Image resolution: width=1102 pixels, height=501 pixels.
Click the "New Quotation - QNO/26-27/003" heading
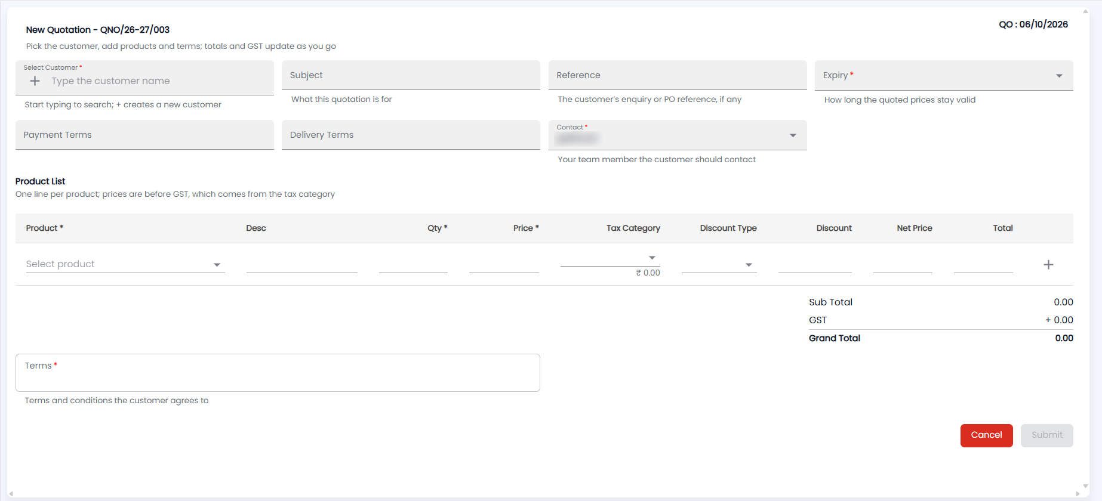98,30
